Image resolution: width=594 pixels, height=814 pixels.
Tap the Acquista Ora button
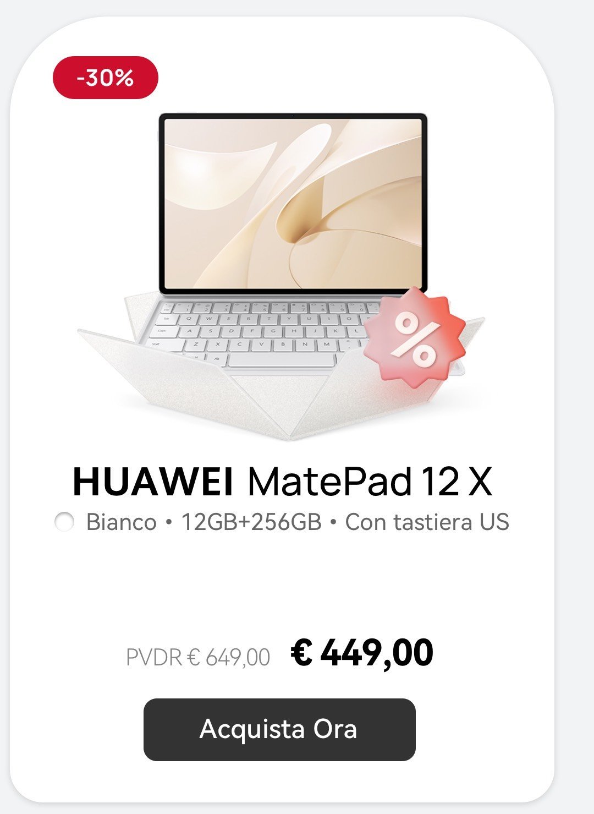tap(279, 729)
